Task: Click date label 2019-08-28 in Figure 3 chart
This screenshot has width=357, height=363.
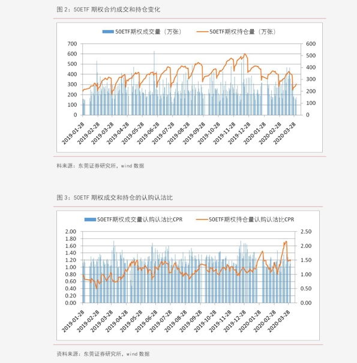Action: click(x=176, y=321)
